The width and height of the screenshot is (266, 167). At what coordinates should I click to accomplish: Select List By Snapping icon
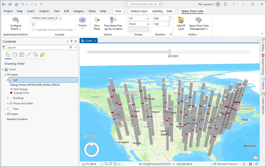coord(35,55)
